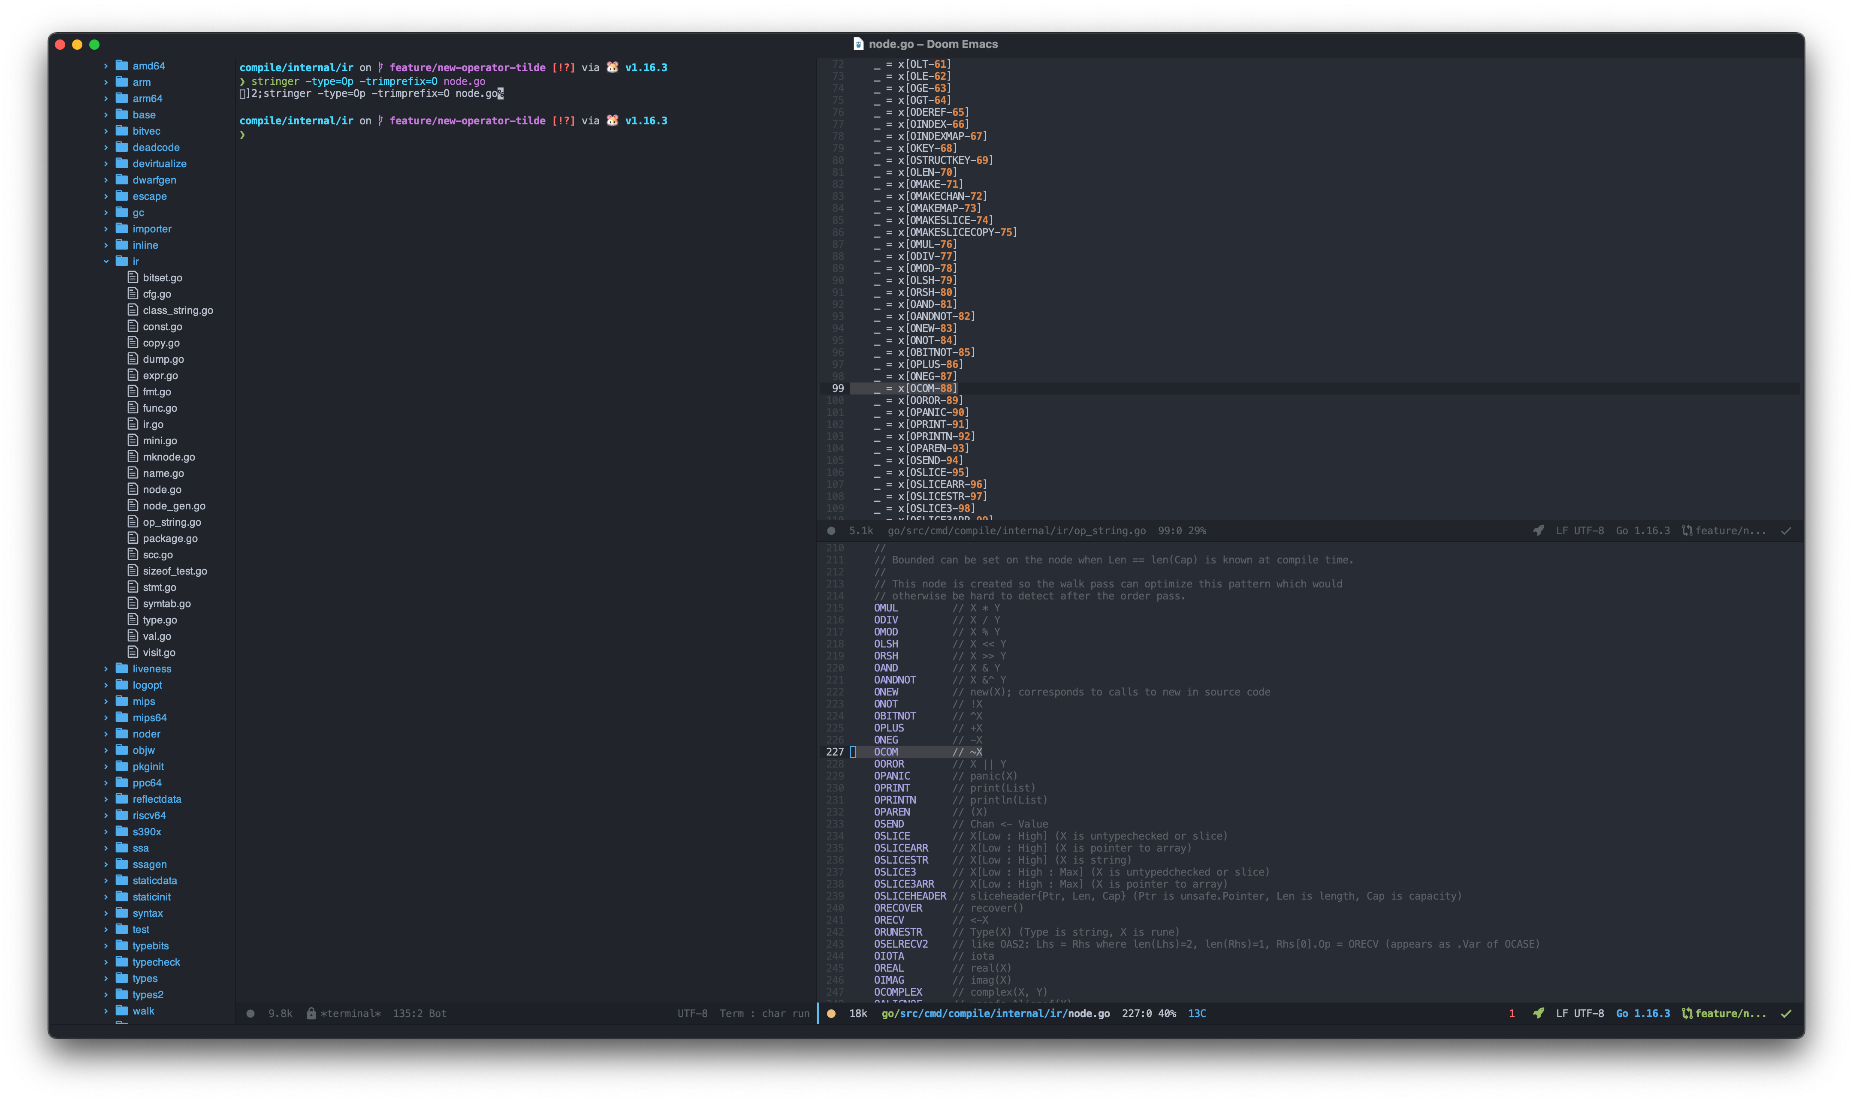Click the node.go path in the modeline
The width and height of the screenshot is (1853, 1102).
996,1014
